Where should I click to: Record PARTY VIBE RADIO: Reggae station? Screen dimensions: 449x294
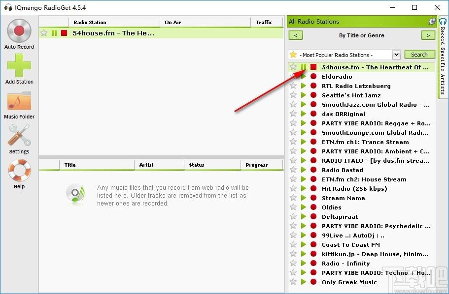pos(313,123)
